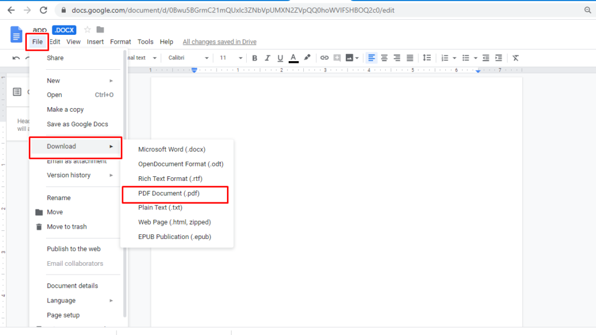
Task: Click the .DOCX badge
Action: [64, 30]
